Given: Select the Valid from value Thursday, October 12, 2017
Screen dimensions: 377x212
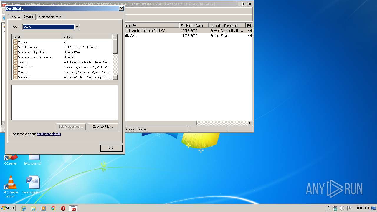Looking at the screenshot, I should 87,67.
